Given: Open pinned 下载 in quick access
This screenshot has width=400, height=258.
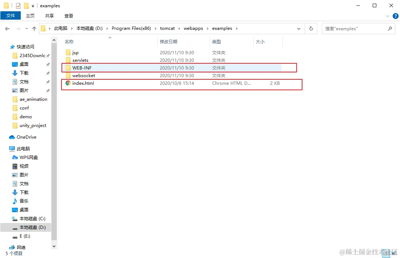Looking at the screenshot, I should pos(24,73).
